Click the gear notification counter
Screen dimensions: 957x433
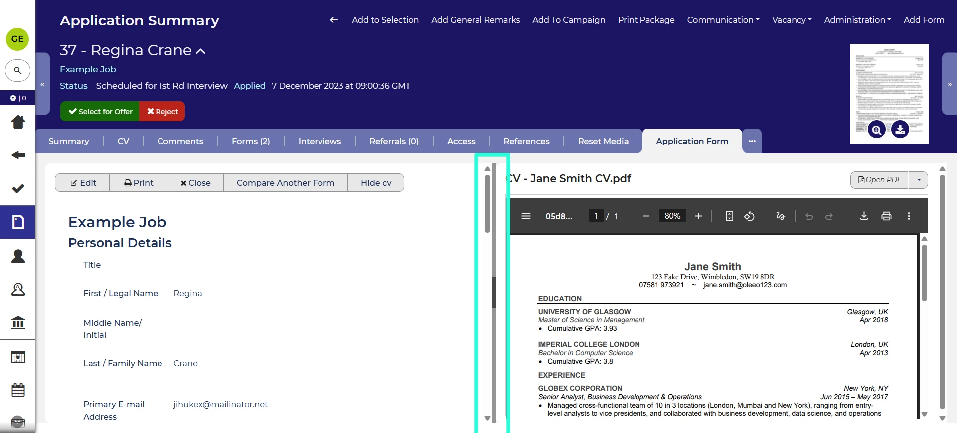pyautogui.click(x=18, y=98)
